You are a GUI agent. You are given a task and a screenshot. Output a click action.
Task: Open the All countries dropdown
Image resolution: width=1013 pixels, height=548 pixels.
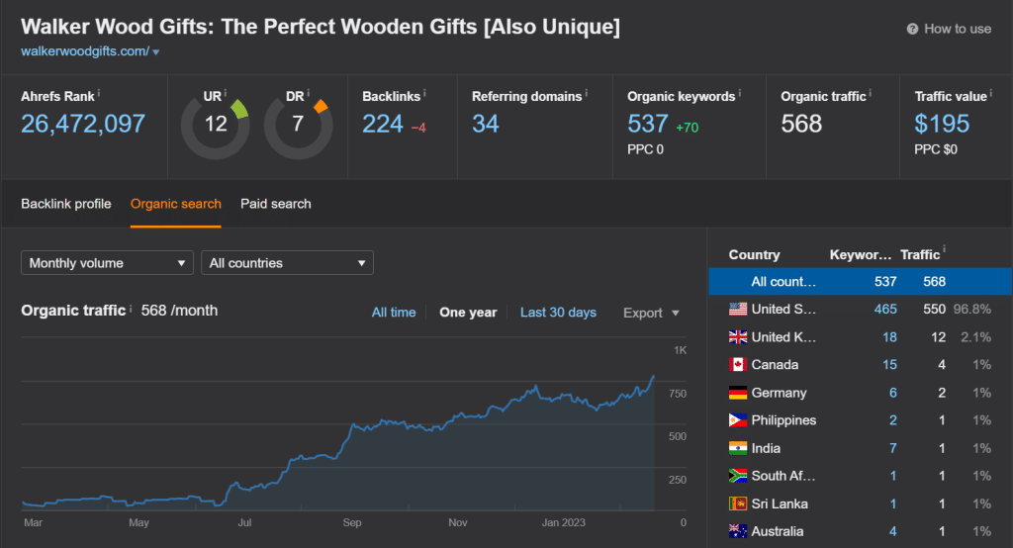[287, 263]
